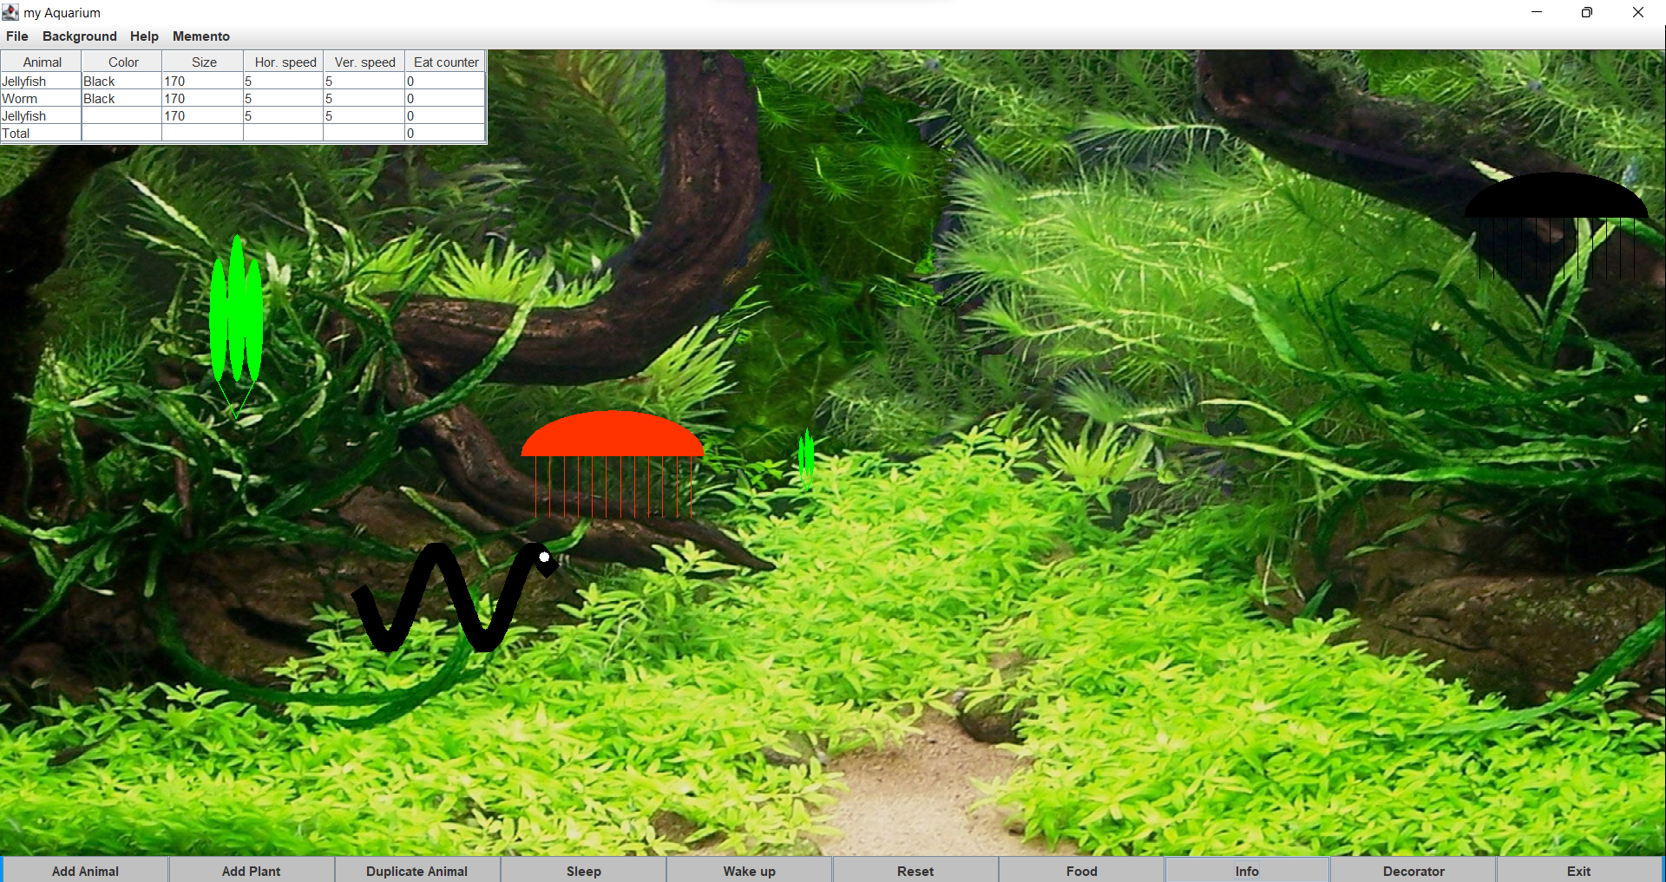Click the Wake up button
Viewport: 1666px width, 882px height.
(x=749, y=871)
